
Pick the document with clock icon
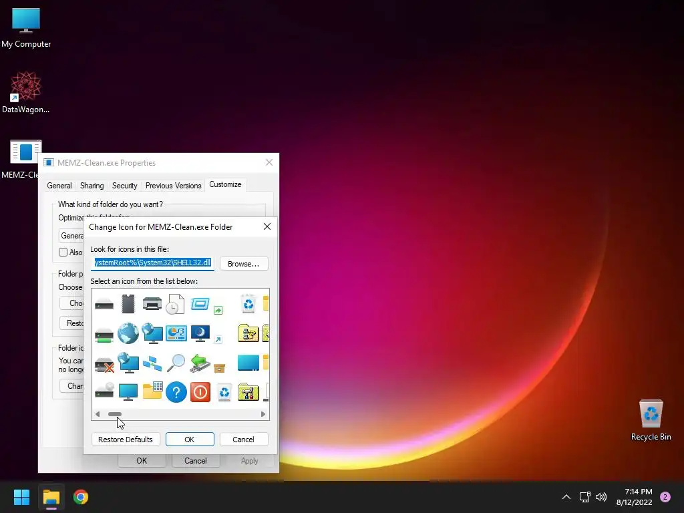coord(176,304)
